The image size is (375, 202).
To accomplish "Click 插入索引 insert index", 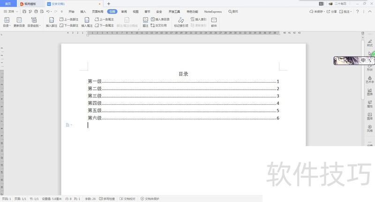I will coord(198,19).
